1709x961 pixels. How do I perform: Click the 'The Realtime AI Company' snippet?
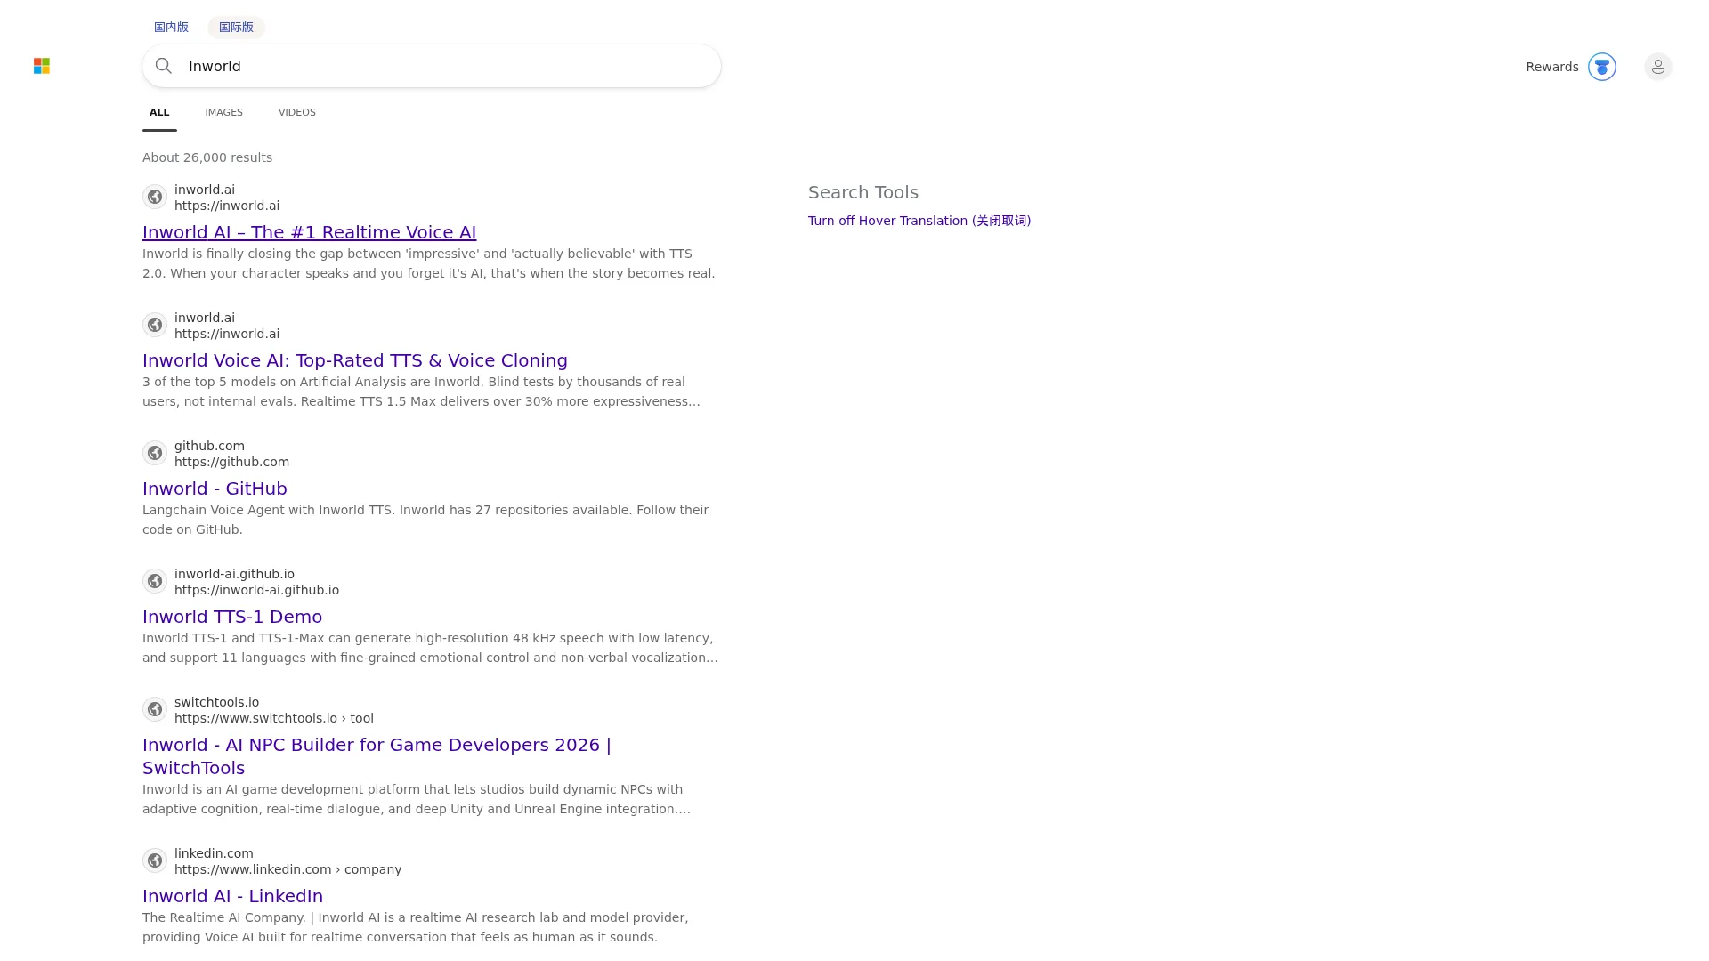coord(415,927)
